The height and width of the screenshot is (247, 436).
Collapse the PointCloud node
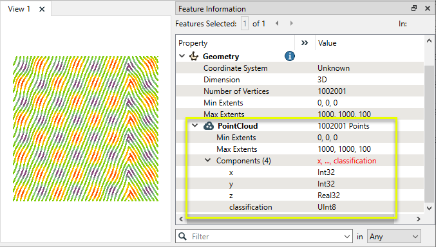click(x=195, y=125)
